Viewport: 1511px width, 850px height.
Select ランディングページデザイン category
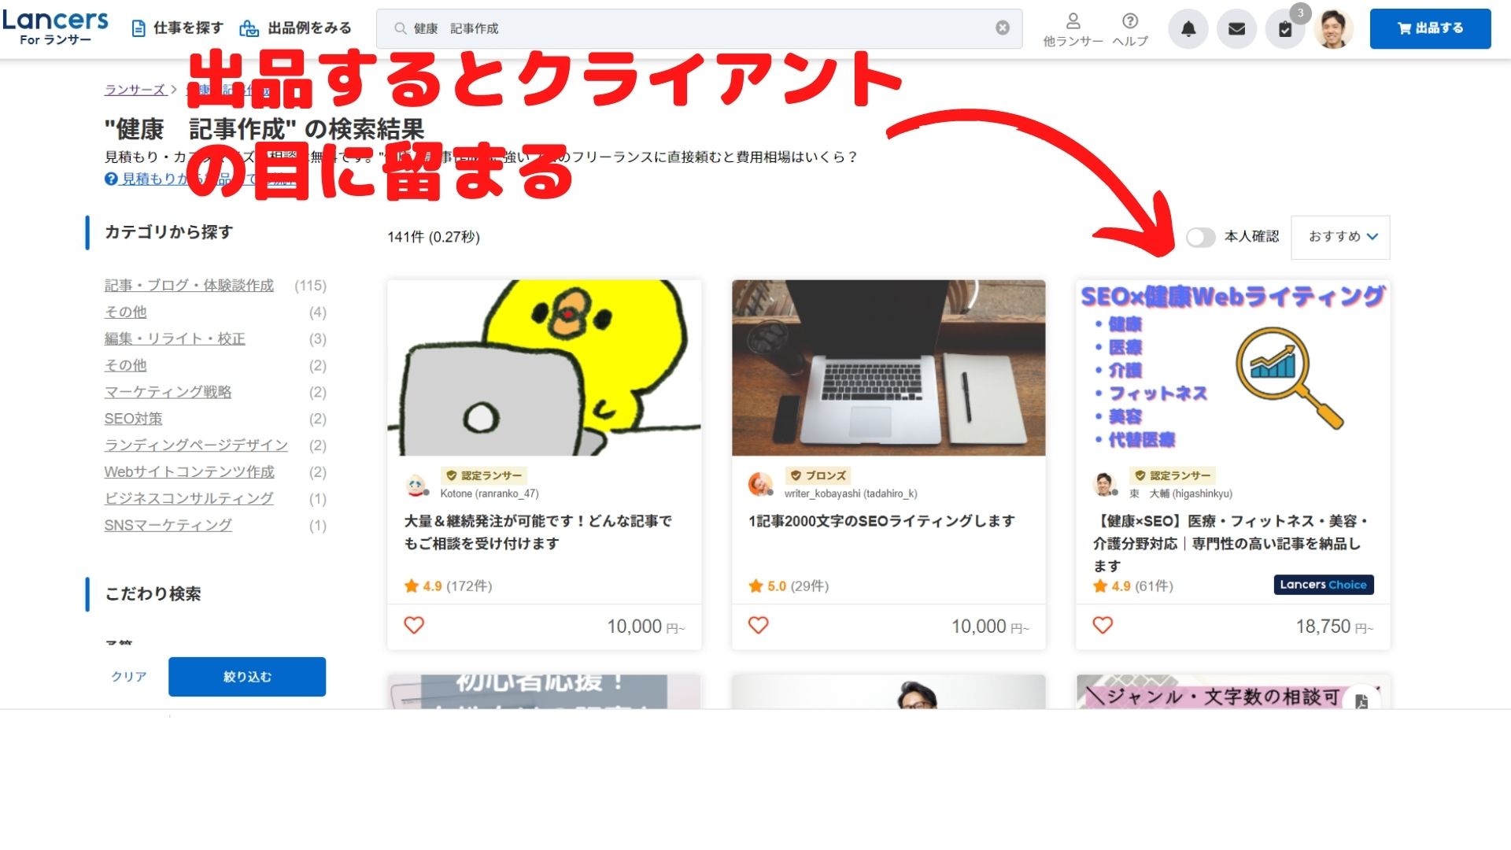(x=196, y=445)
